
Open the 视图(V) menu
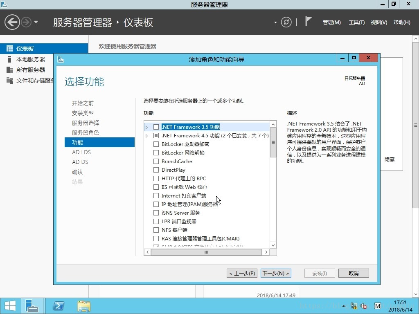point(379,22)
